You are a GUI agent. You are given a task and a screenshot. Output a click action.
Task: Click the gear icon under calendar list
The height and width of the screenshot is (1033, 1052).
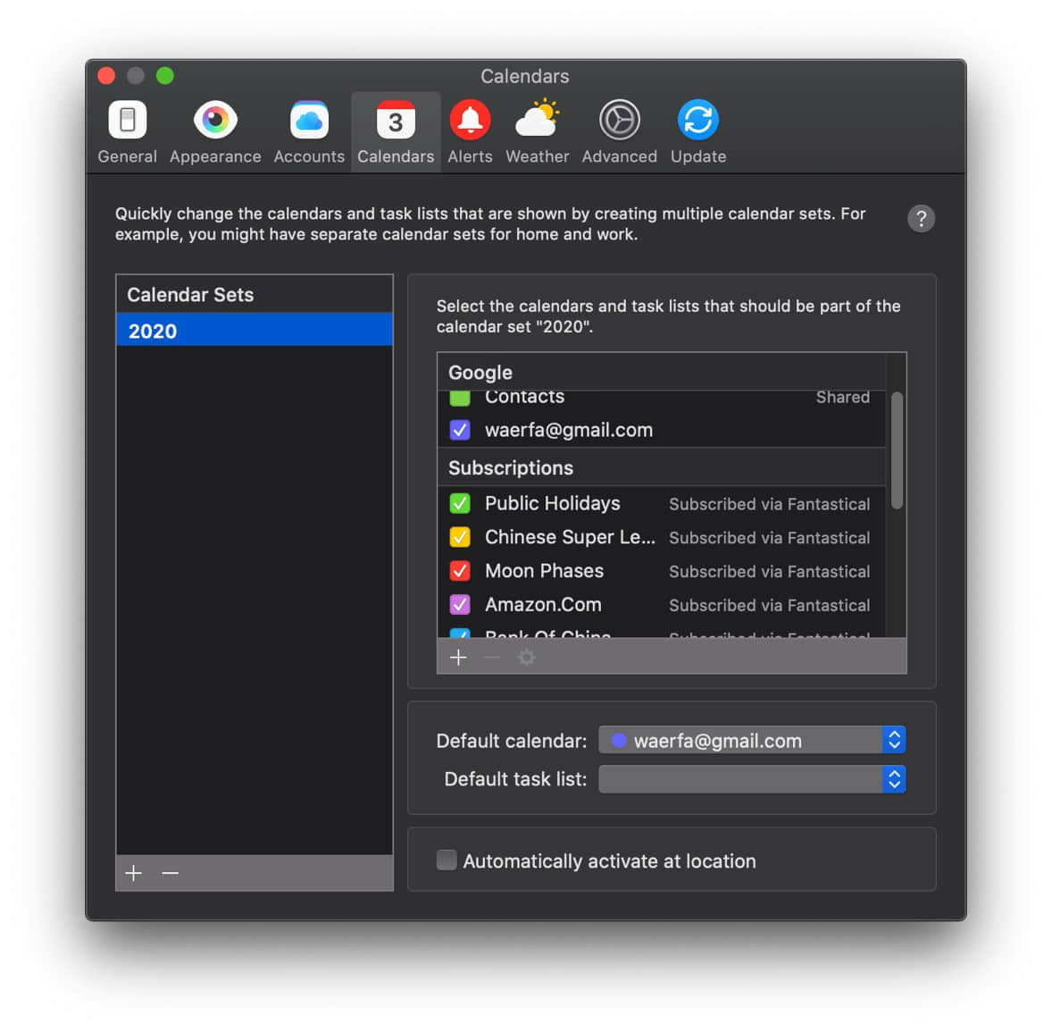click(527, 657)
